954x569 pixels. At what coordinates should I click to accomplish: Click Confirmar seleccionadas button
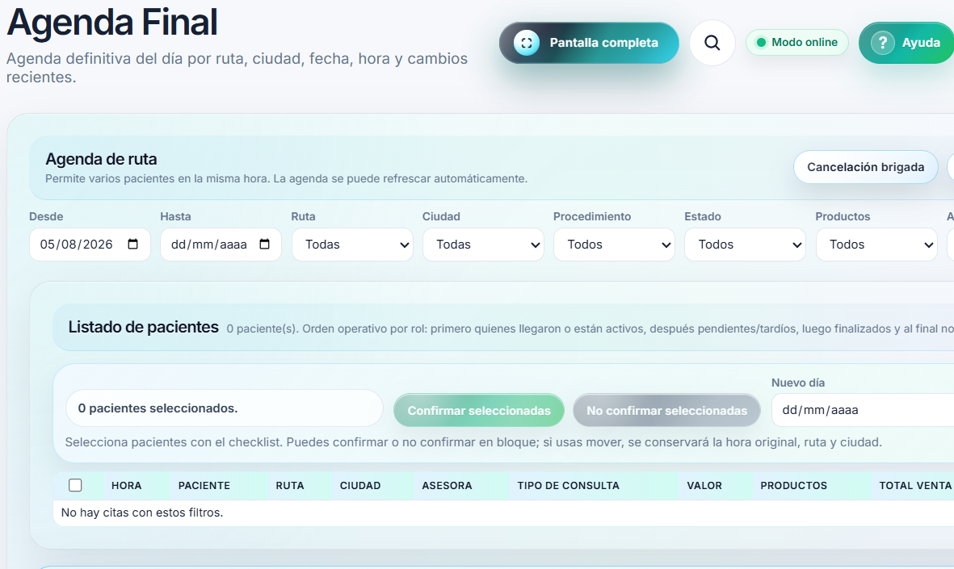coord(479,410)
